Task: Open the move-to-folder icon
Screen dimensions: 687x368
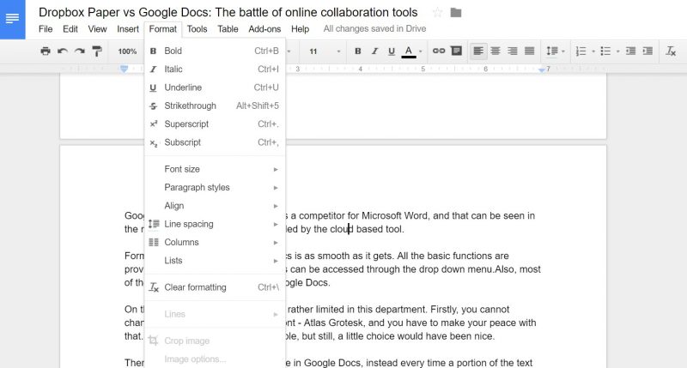Action: 456,13
